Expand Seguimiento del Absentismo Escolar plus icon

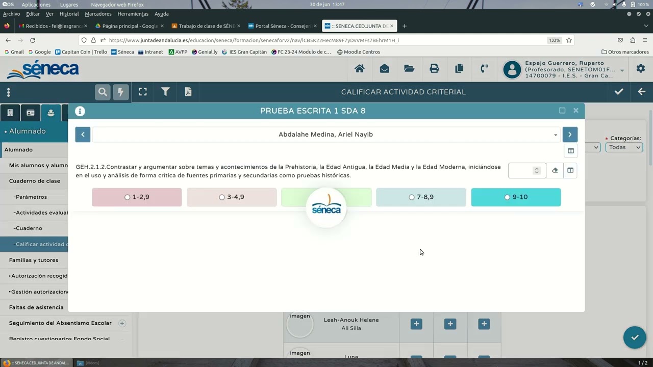[122, 323]
